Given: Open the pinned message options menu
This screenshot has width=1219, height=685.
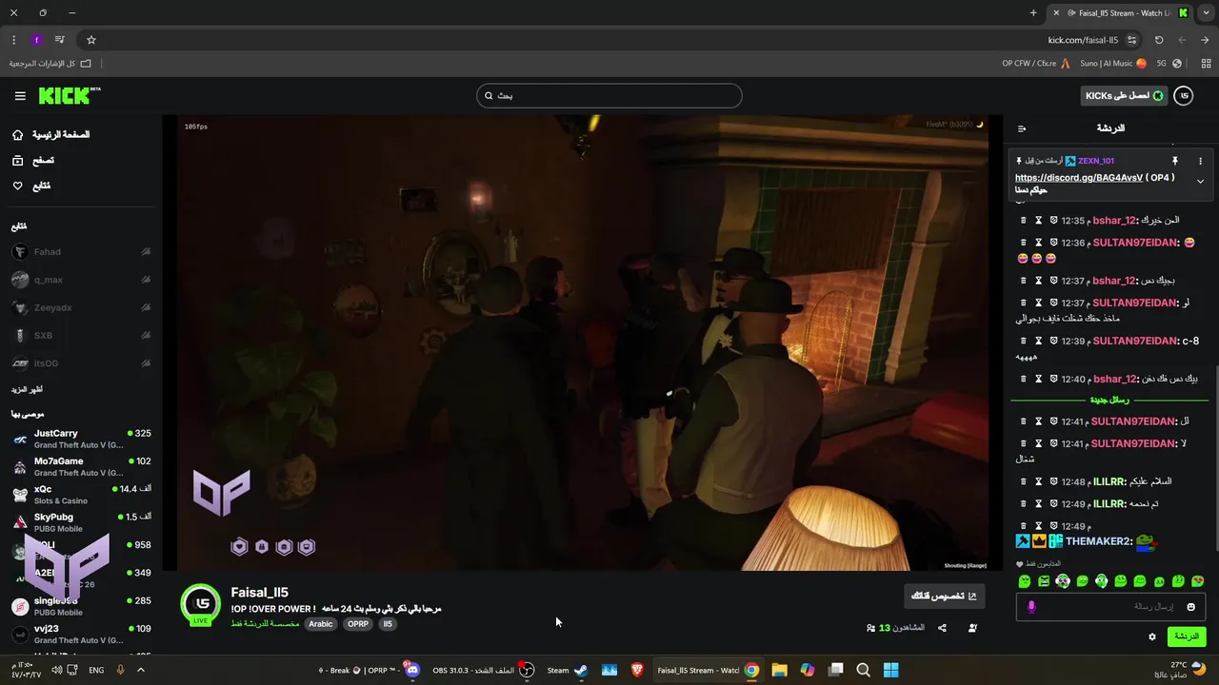Looking at the screenshot, I should pyautogui.click(x=1200, y=161).
